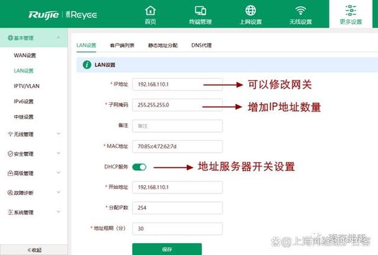This screenshot has width=378, height=255.
Task: Click the 地址租期 (分) input field
Action: click(177, 228)
